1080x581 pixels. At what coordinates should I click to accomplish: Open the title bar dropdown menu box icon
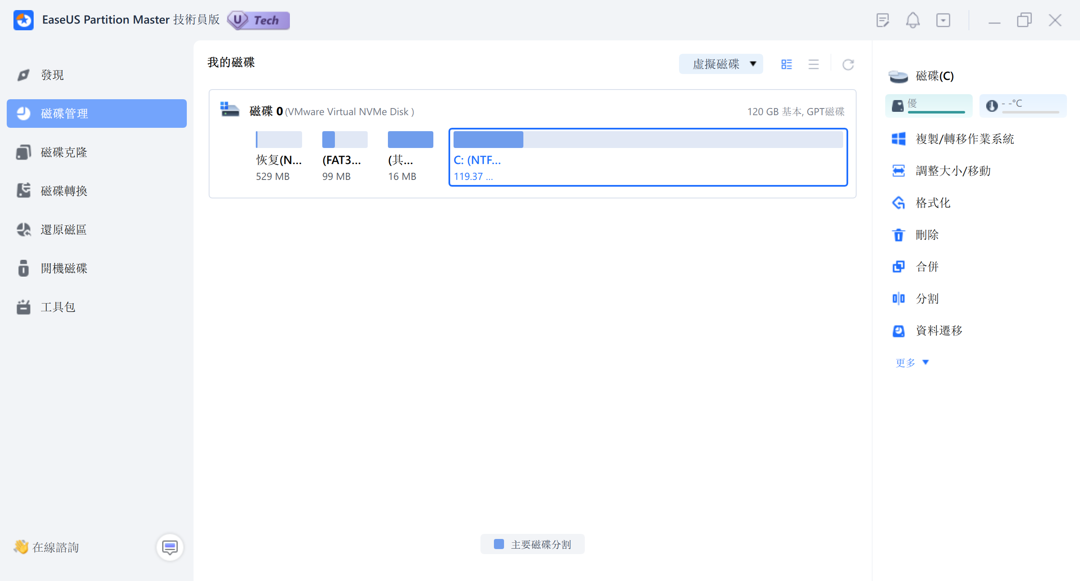[x=943, y=20]
